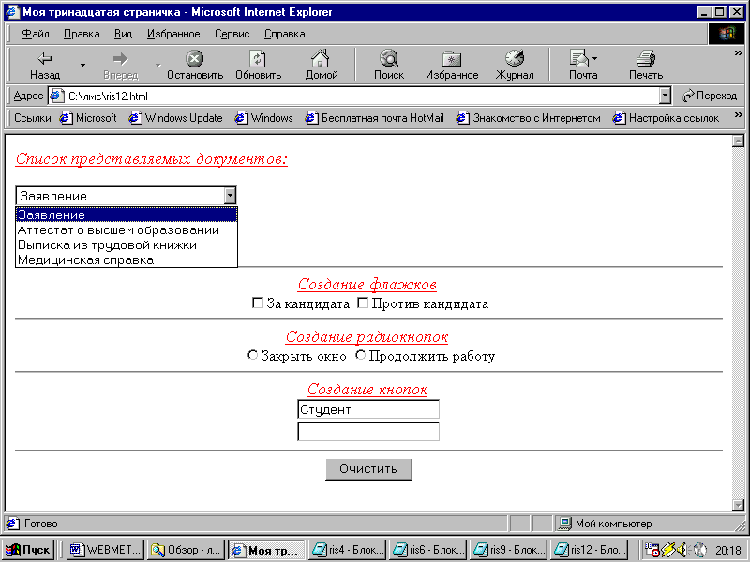Viewport: 750px width, 562px height.
Task: Click the page scrollbar up arrow
Action: tap(738, 140)
